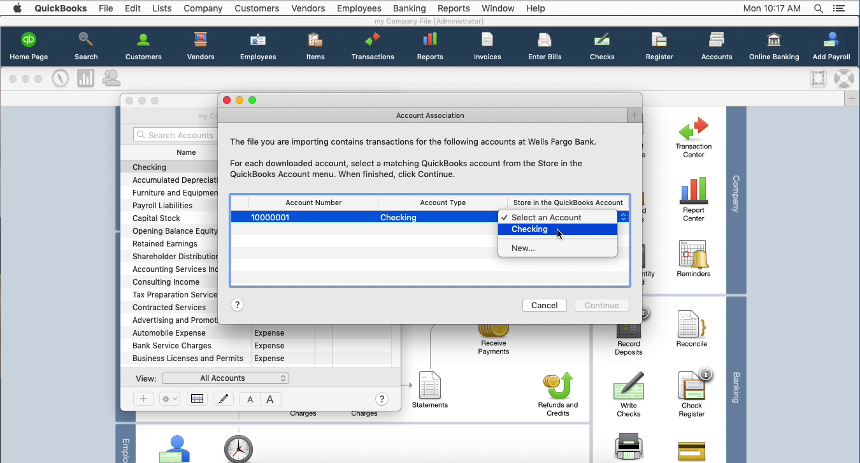
Task: Open the gear action menu in accounts window
Action: click(x=169, y=399)
